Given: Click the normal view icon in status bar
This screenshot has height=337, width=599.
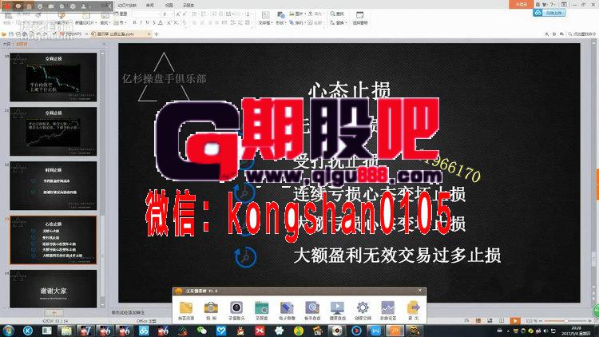Looking at the screenshot, I should click(478, 320).
